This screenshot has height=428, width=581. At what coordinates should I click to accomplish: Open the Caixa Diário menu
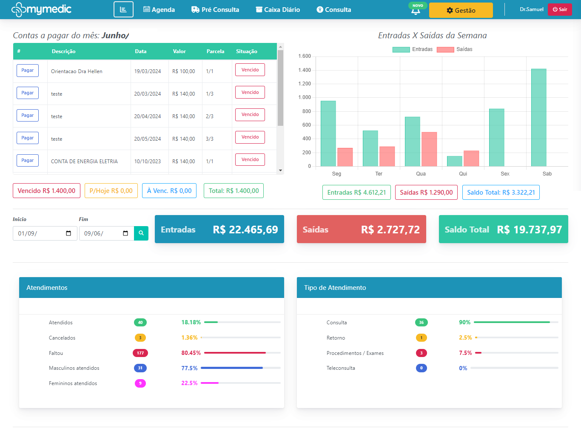pos(278,9)
